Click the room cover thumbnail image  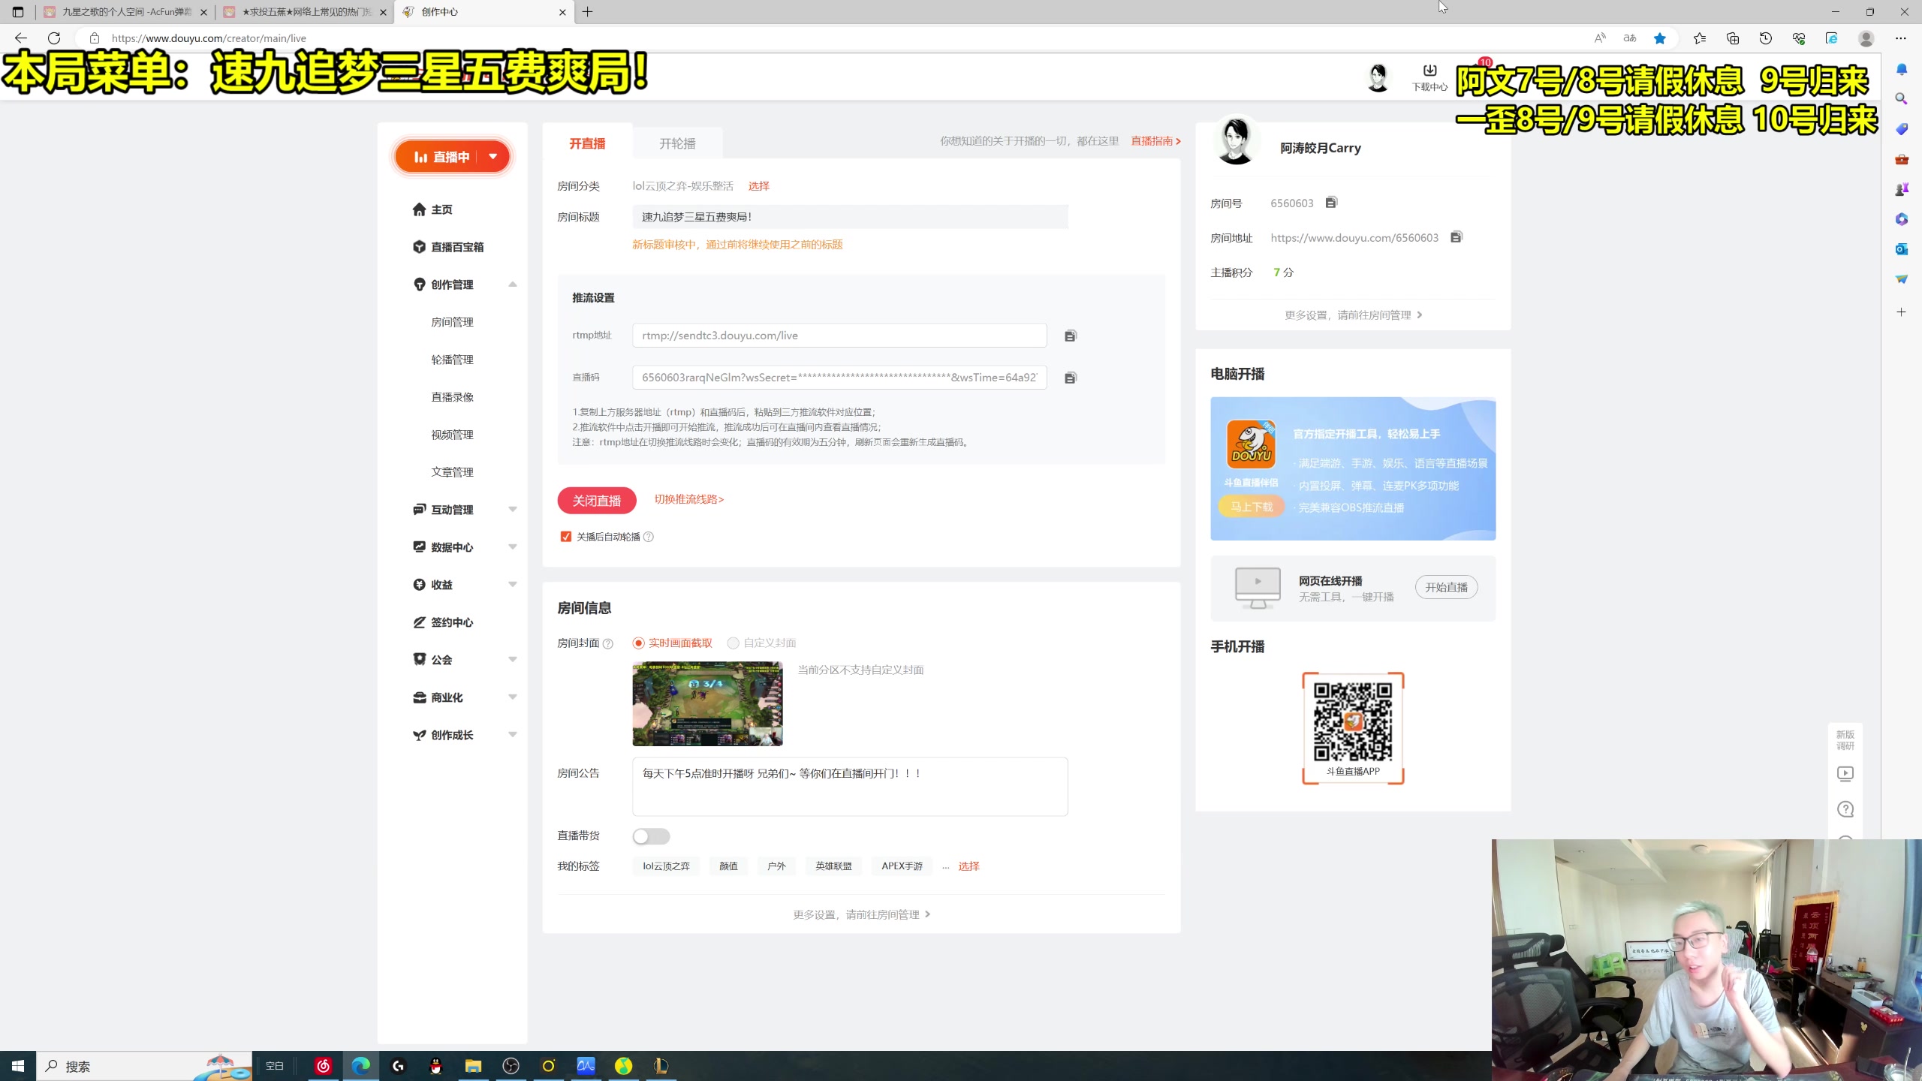tap(707, 703)
